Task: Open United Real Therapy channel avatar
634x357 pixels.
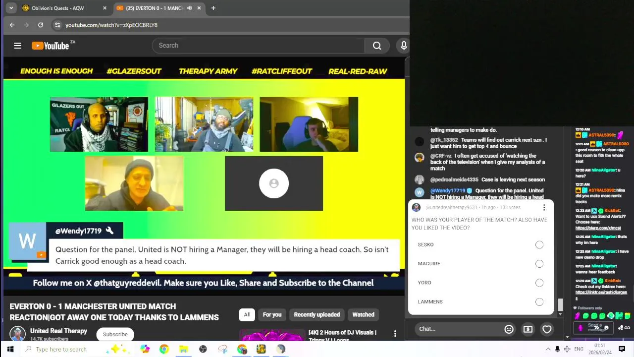Action: 17,334
